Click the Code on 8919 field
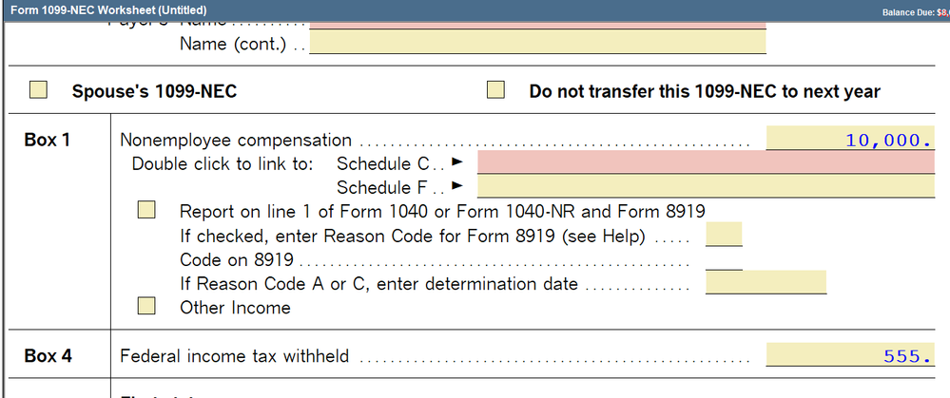The image size is (950, 398). [724, 259]
